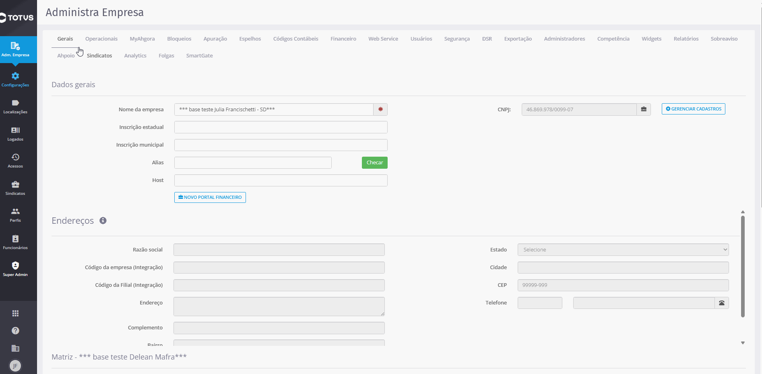Switch to Apuração tab
The height and width of the screenshot is (374, 762).
tap(215, 39)
